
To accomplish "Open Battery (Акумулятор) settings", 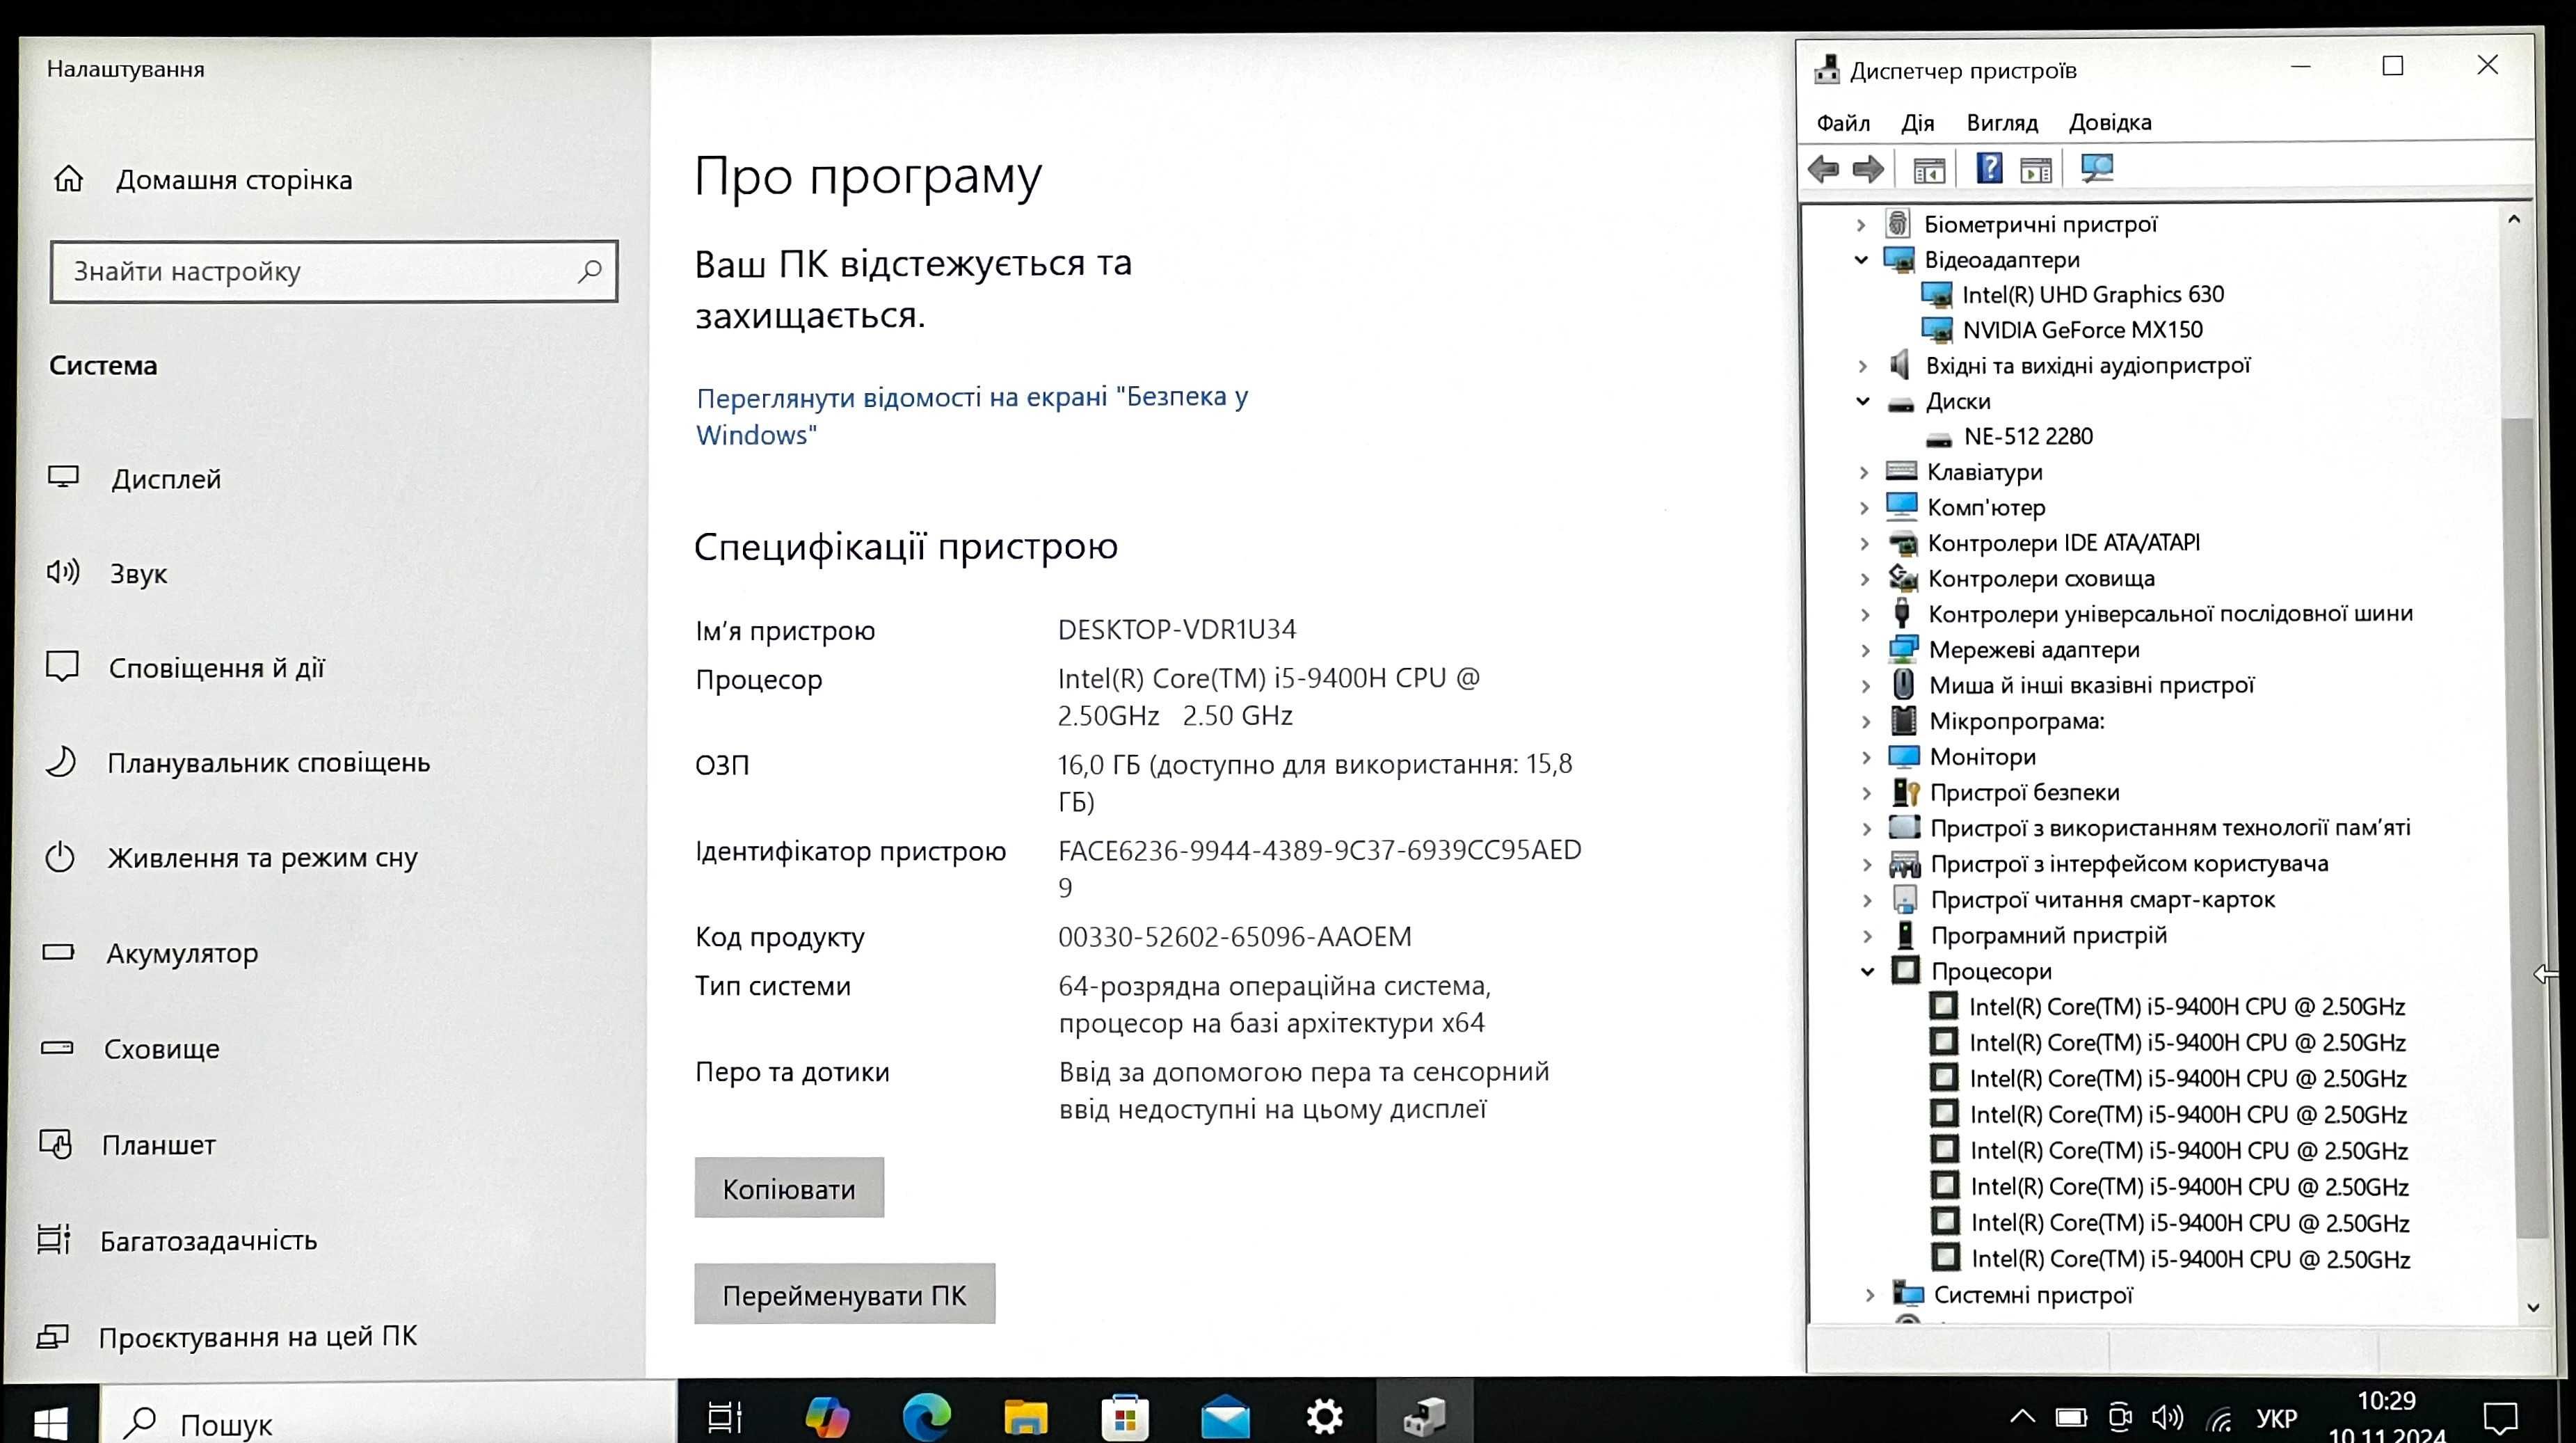I will coord(150,952).
